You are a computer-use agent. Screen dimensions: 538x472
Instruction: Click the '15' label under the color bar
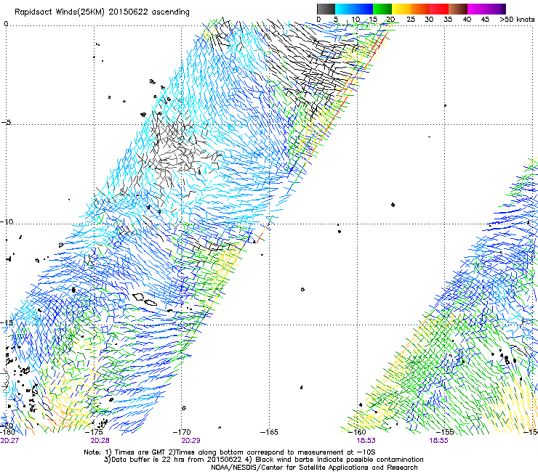(373, 20)
